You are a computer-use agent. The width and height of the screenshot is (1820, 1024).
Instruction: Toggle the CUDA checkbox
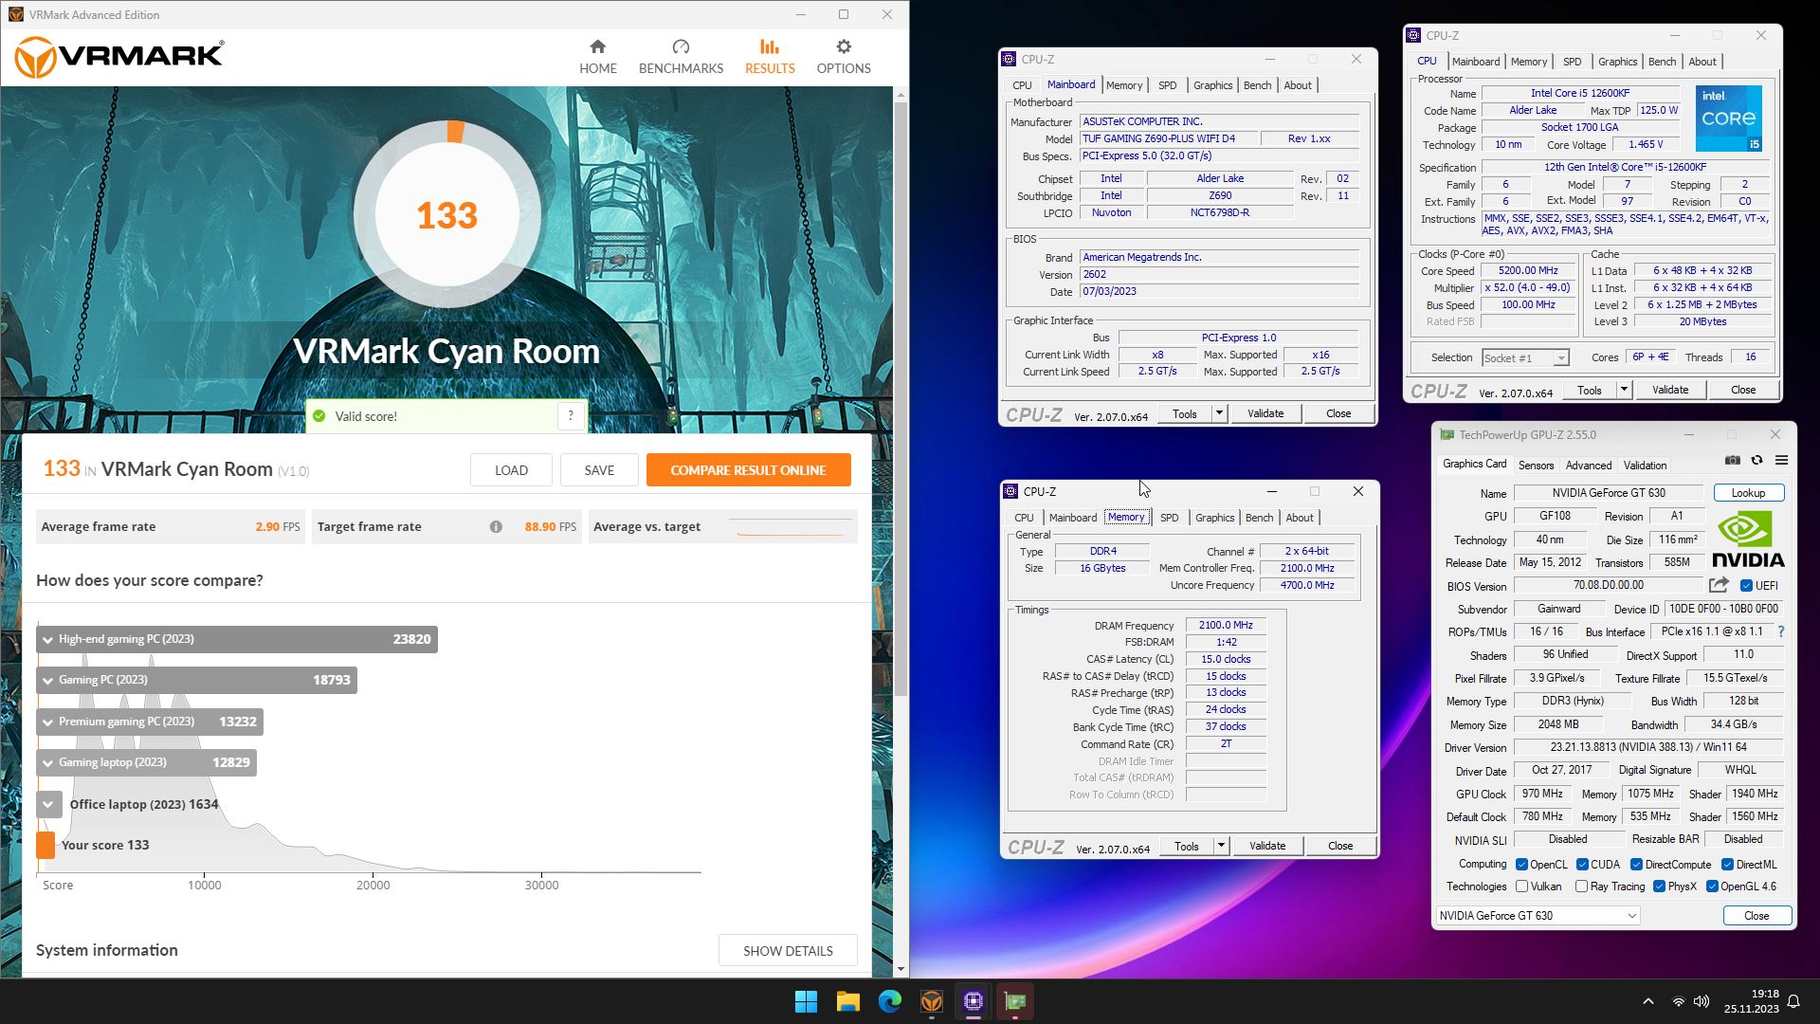pyautogui.click(x=1582, y=865)
